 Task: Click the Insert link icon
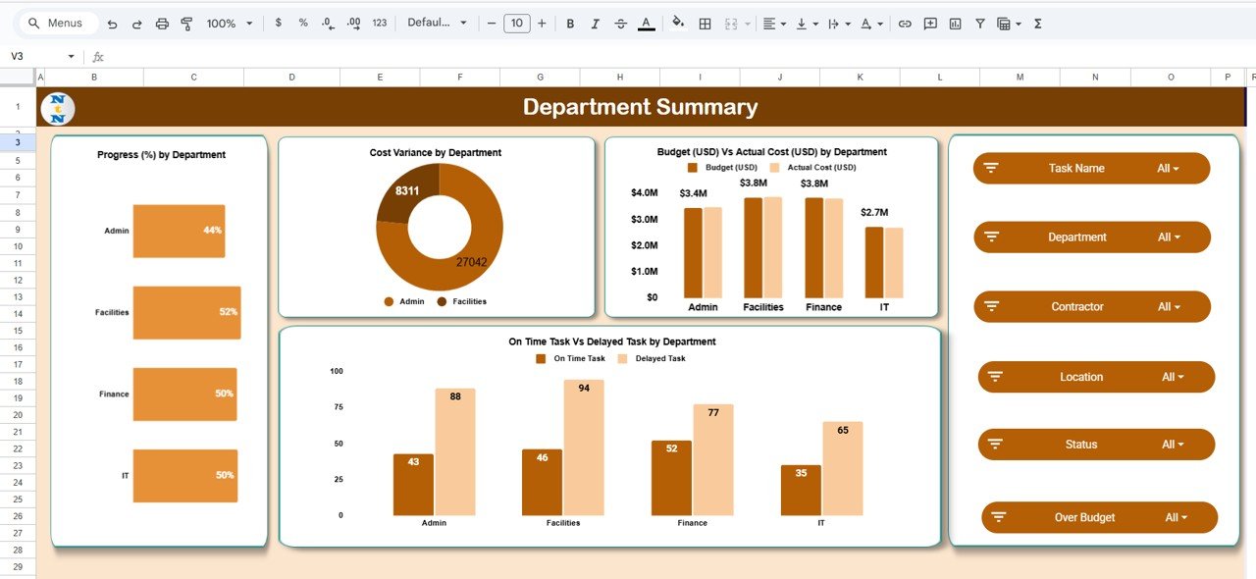(x=905, y=23)
